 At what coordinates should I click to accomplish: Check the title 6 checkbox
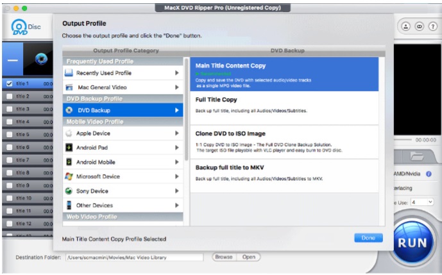tap(10, 147)
